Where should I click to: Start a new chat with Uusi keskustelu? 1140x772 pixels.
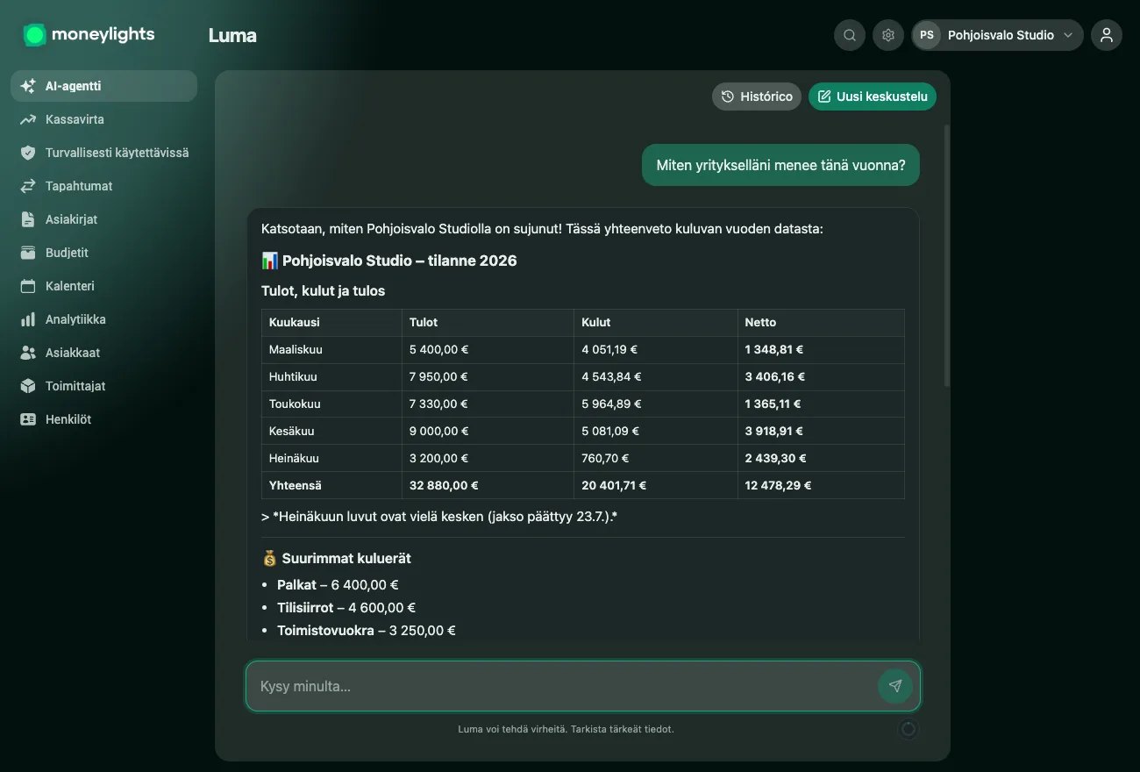tap(873, 96)
